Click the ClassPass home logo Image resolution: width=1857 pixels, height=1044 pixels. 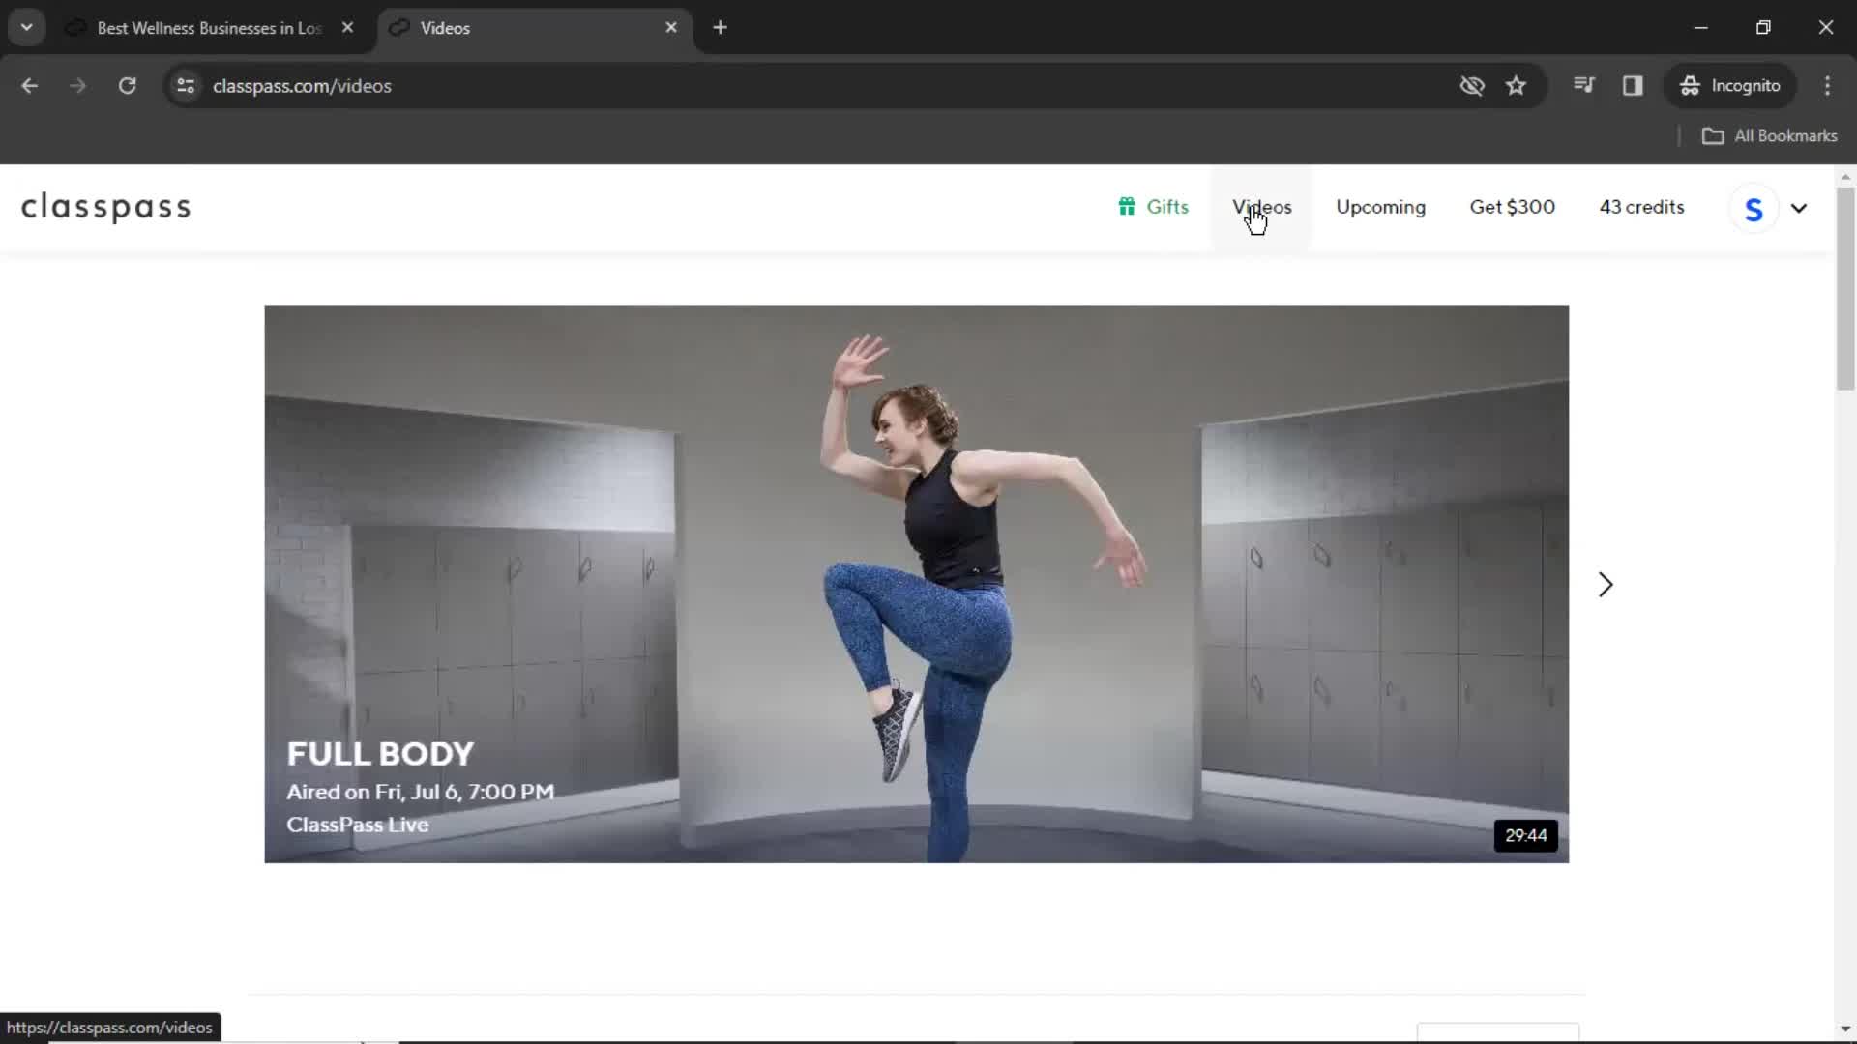coord(105,208)
